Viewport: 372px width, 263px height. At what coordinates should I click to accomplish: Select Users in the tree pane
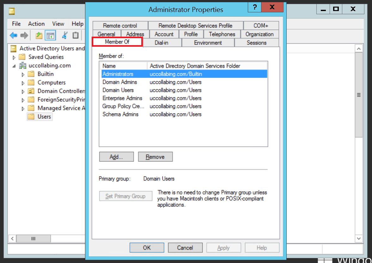point(44,117)
